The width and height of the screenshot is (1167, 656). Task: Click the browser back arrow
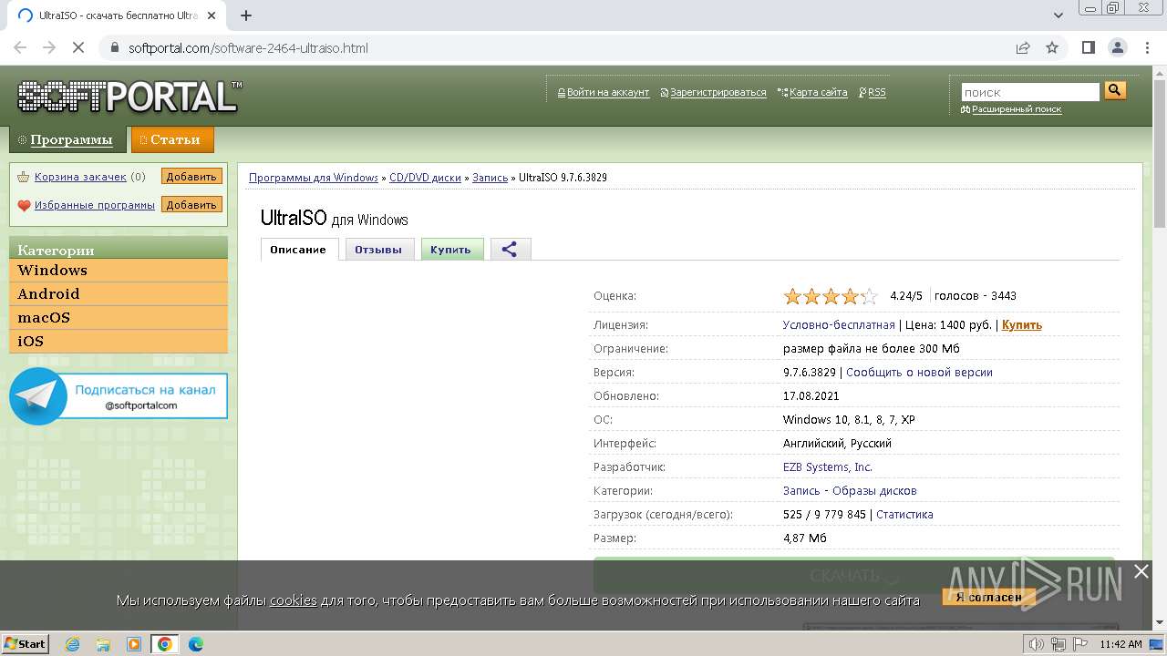coord(20,47)
